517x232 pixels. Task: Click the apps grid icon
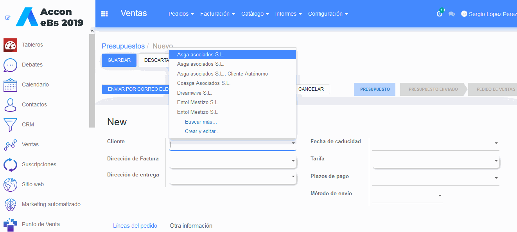pos(104,14)
